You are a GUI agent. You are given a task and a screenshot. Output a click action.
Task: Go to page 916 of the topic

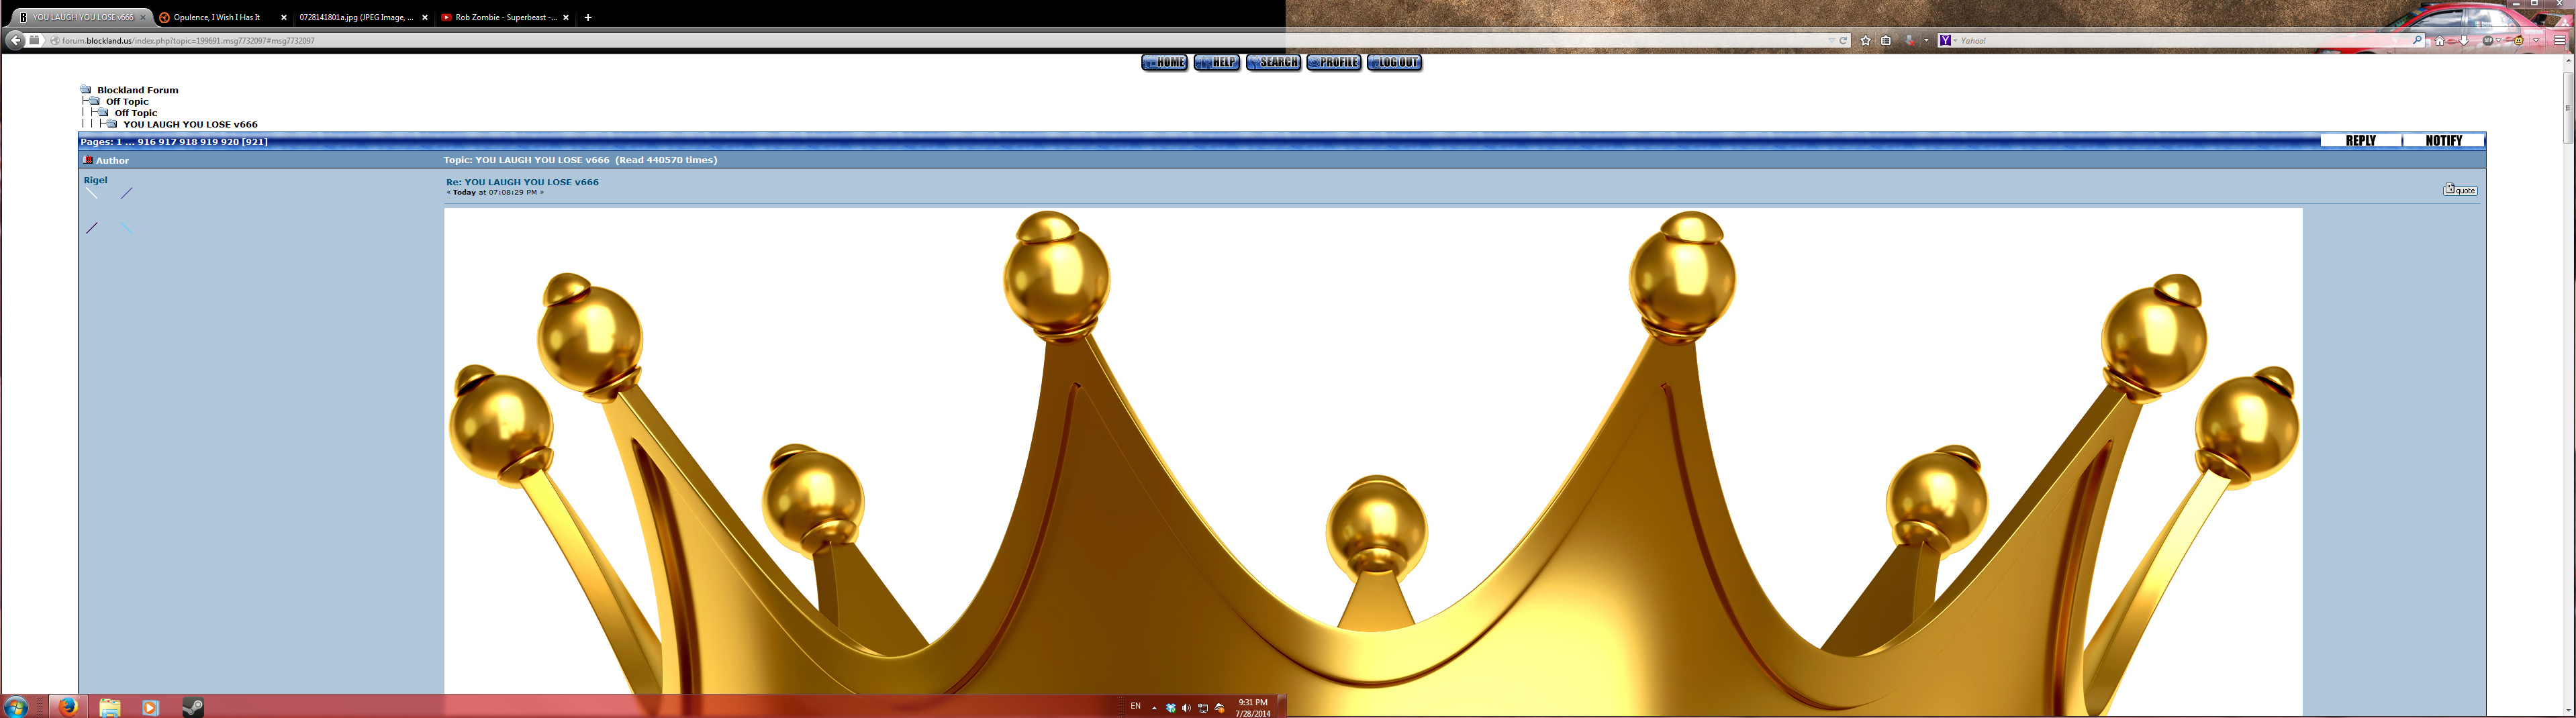(x=146, y=142)
